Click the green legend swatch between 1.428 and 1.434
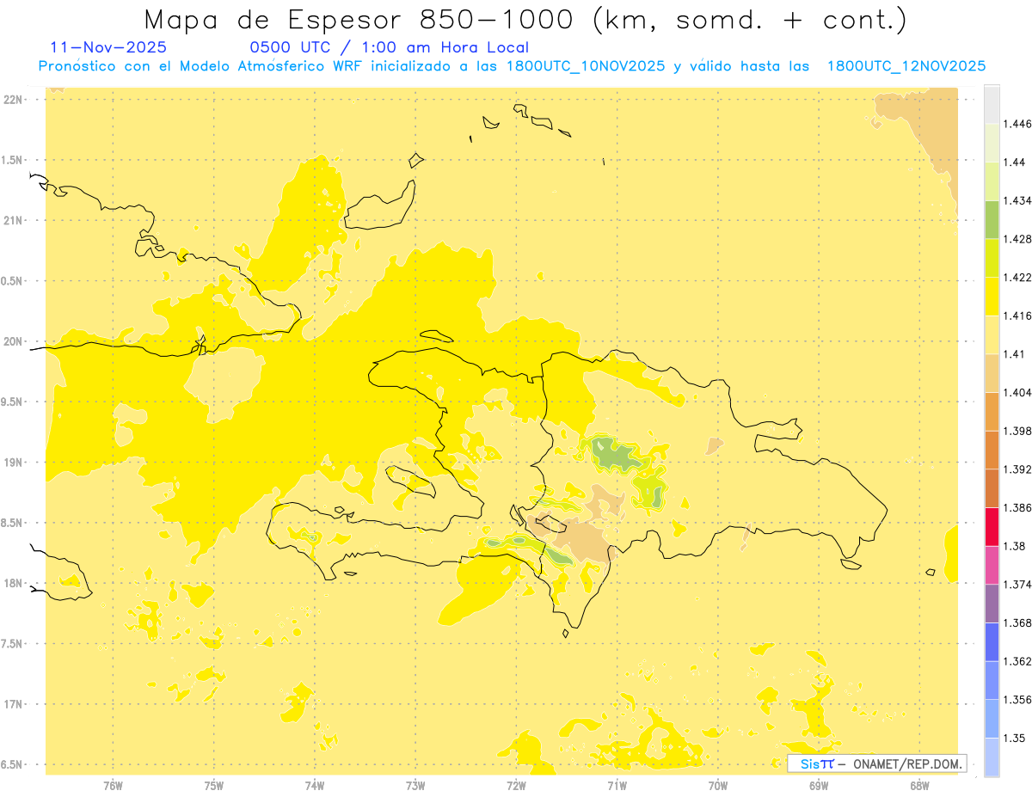This screenshot has height=797, width=1032. pyautogui.click(x=992, y=219)
